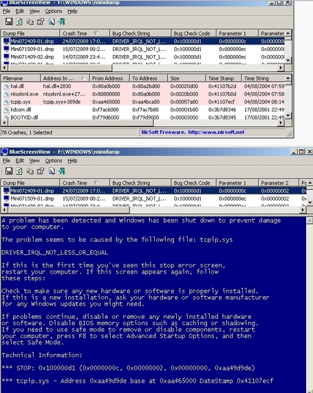Click Exit icon in driver-list window toolbar
Viewport: 313px width, 393px height.
coord(62,22)
